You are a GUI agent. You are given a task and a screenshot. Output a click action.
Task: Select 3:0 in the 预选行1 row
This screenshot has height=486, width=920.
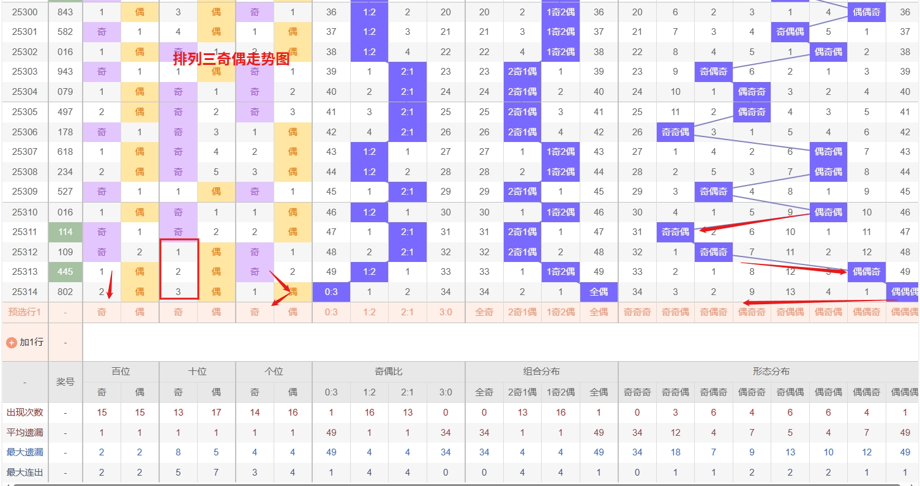click(x=446, y=312)
